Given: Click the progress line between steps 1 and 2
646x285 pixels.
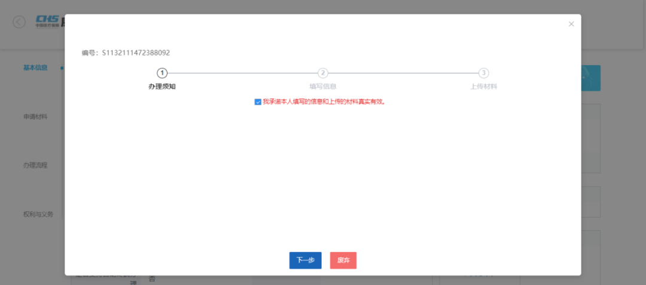Looking at the screenshot, I should [x=242, y=73].
